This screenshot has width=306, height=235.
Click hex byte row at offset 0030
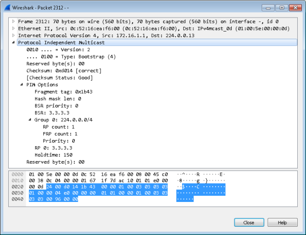point(98,193)
